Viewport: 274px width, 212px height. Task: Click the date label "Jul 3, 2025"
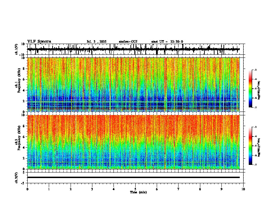pos(97,42)
